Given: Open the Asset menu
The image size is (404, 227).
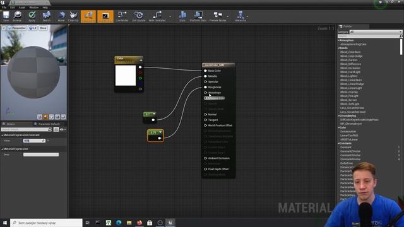Looking at the screenshot, I should (x=22, y=8).
